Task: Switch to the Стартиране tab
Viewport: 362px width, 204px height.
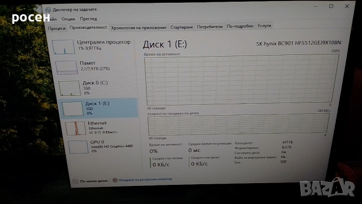Action: tap(182, 27)
